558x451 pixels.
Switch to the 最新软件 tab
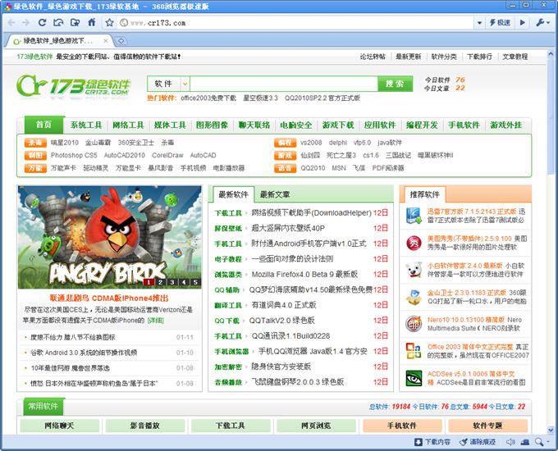(233, 194)
